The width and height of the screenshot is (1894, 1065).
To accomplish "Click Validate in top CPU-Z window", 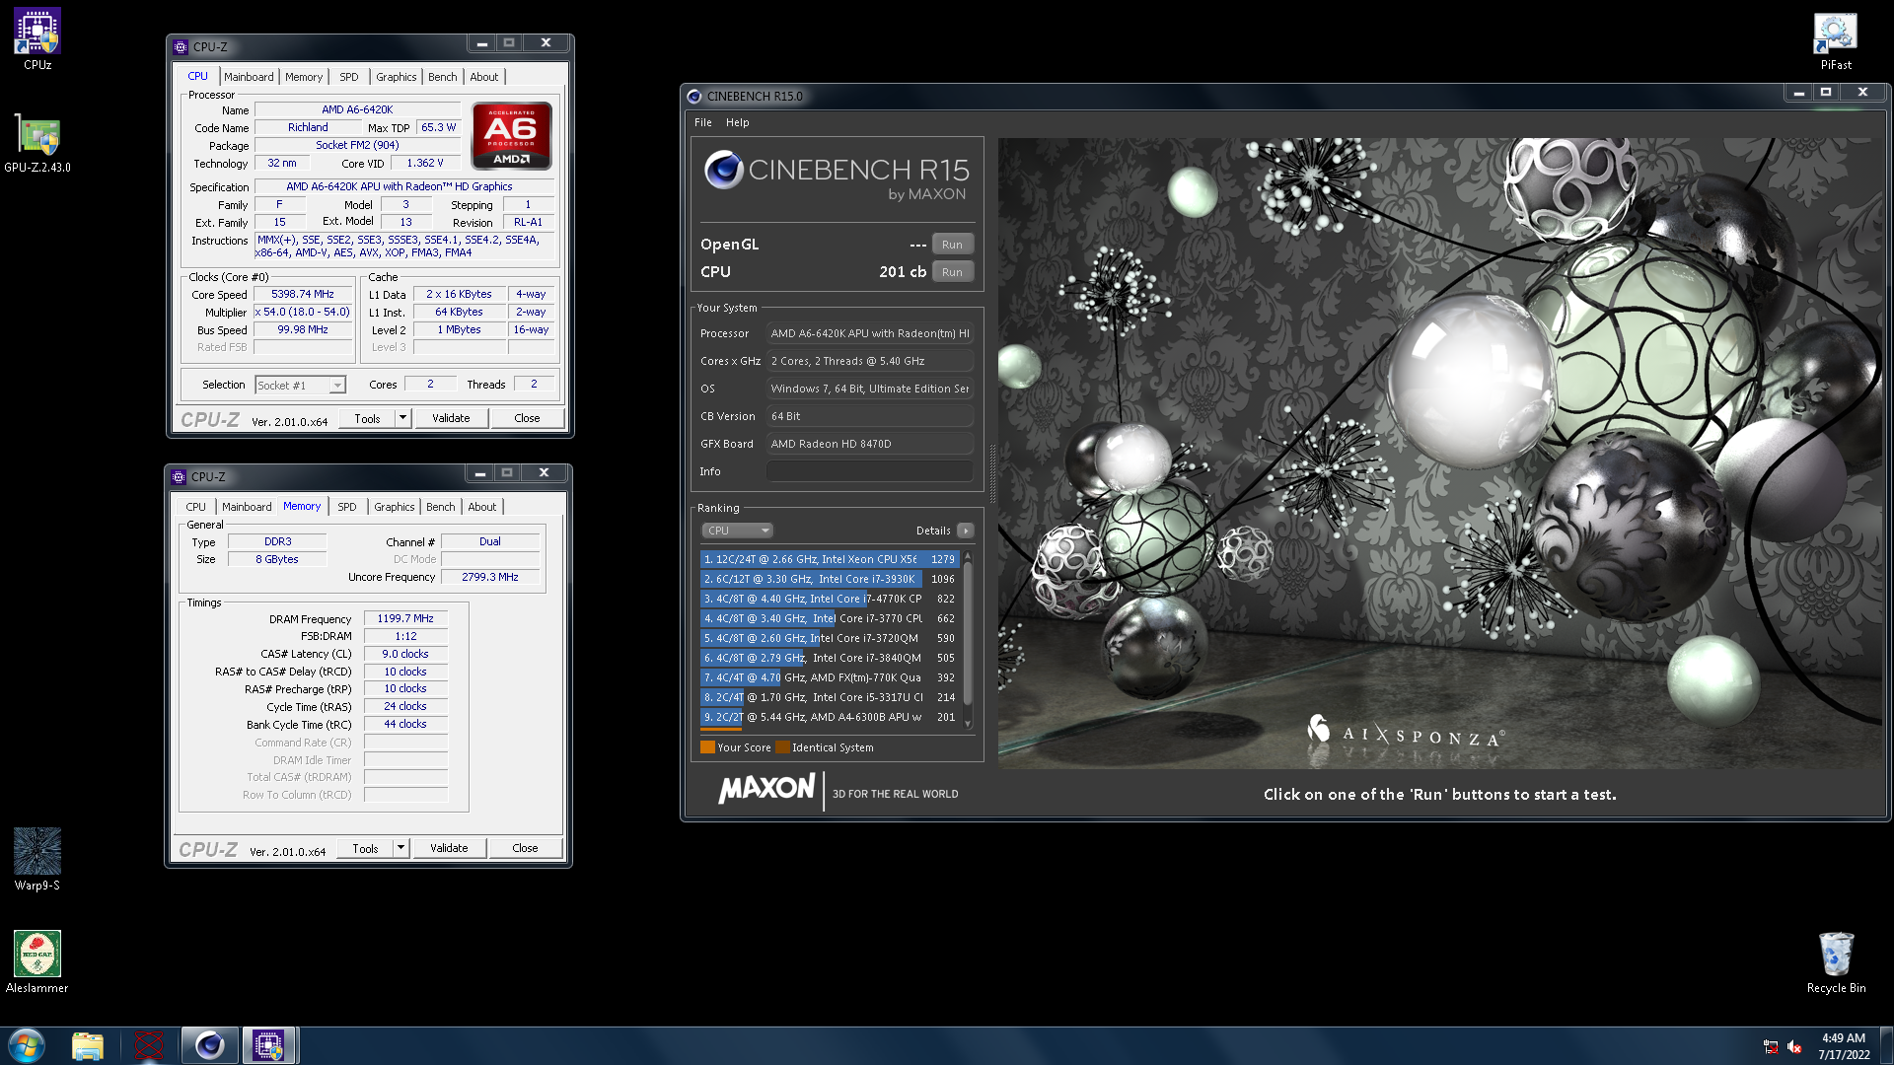I will (x=451, y=418).
